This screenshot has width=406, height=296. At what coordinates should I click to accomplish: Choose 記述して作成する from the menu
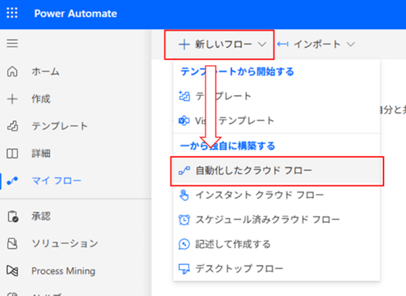point(233,244)
